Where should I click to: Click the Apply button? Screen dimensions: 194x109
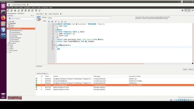[185, 69]
